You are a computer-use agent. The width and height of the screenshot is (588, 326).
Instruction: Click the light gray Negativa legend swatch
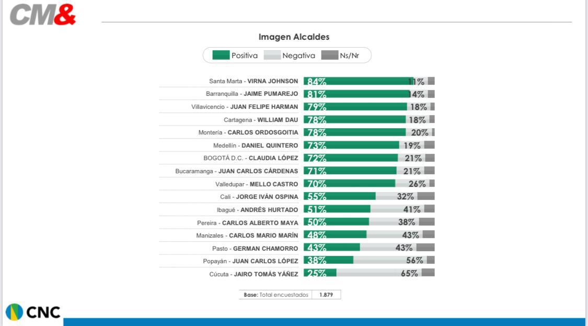point(272,55)
